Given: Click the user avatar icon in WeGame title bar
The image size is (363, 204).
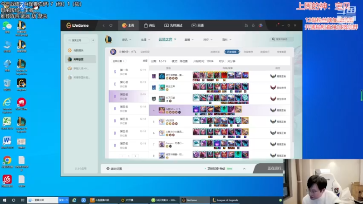Looking at the screenshot, I should coord(260,25).
